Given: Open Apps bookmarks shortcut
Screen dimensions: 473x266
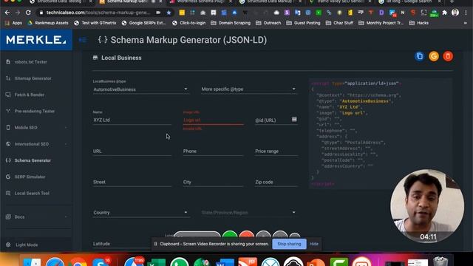Looking at the screenshot, I should (14, 23).
